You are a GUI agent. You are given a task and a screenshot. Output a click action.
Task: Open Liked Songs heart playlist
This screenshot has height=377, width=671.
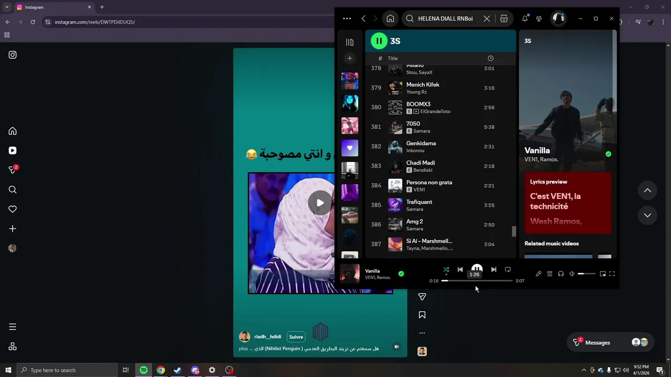click(350, 148)
